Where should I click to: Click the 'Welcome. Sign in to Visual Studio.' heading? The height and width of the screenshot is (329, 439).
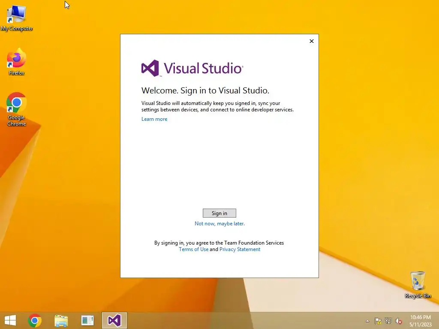(205, 90)
